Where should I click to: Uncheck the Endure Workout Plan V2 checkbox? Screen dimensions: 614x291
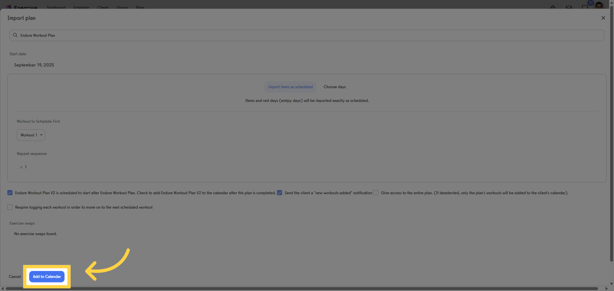pos(9,193)
